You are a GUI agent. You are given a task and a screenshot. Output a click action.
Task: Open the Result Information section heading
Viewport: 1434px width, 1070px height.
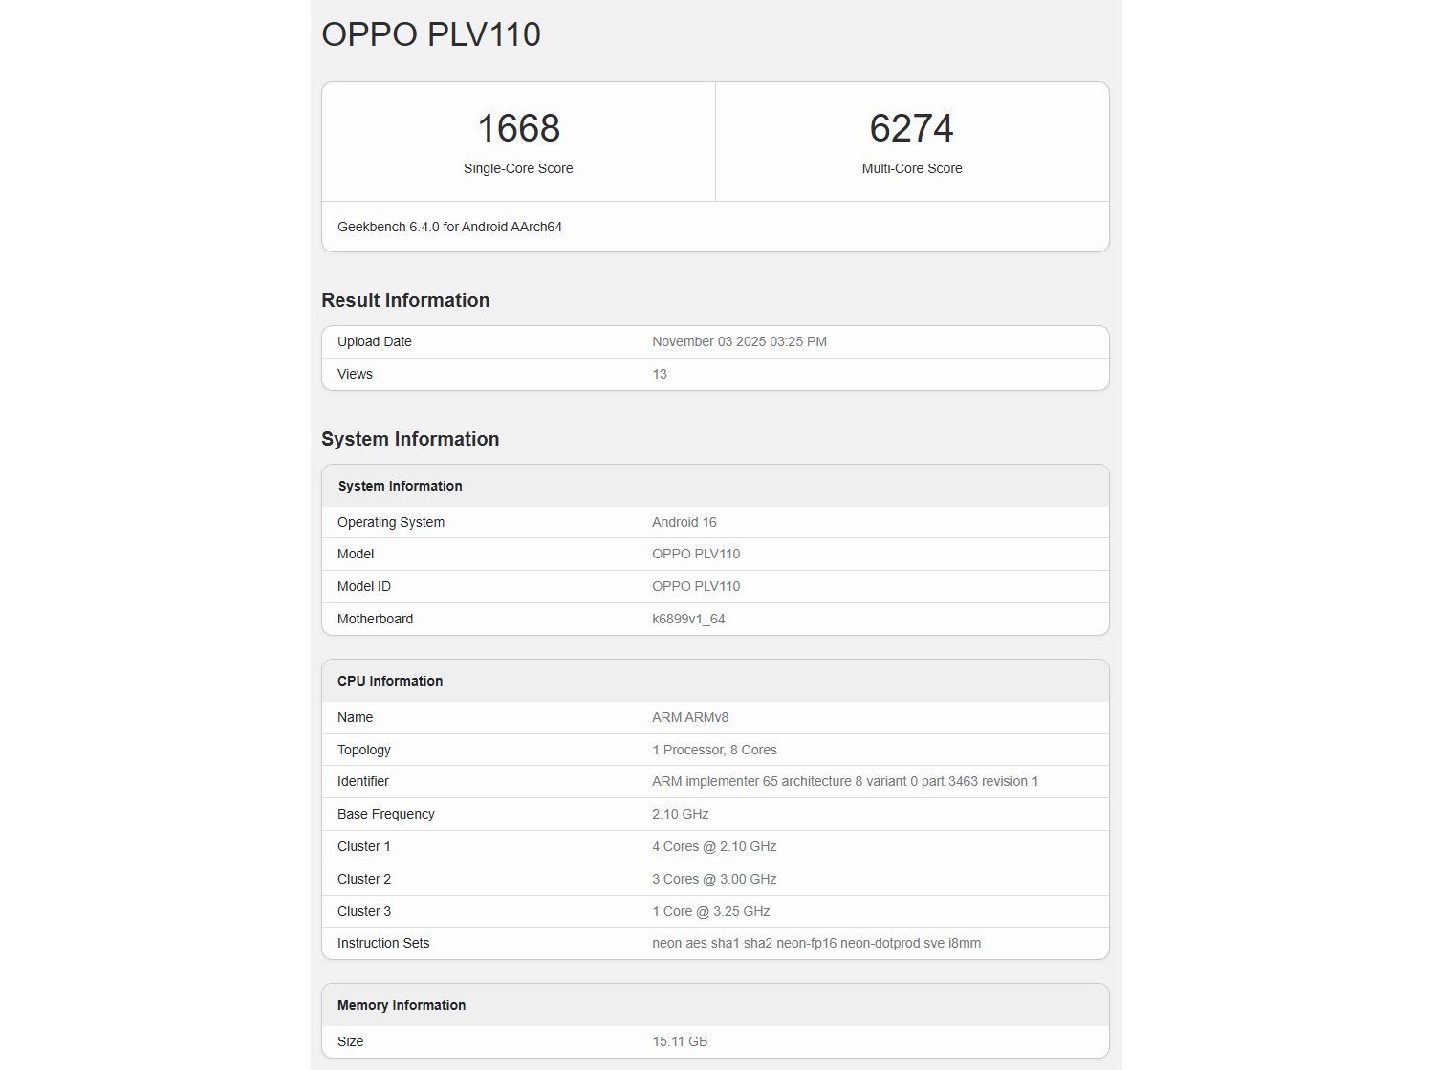click(x=405, y=299)
